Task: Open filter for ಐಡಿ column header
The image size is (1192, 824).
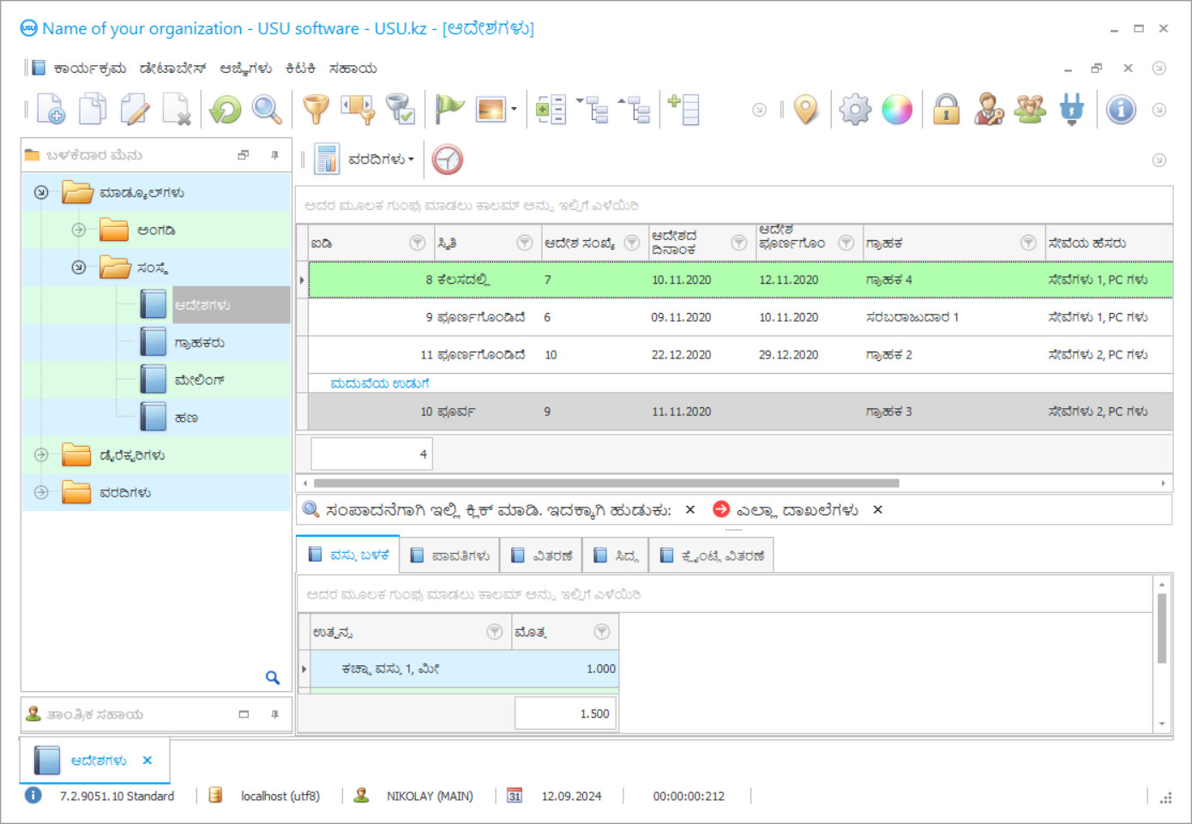Action: point(418,243)
